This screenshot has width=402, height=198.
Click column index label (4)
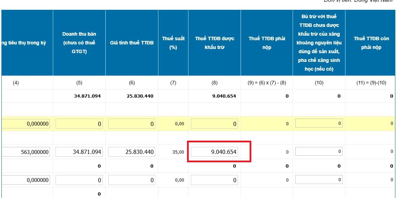pyautogui.click(x=16, y=83)
